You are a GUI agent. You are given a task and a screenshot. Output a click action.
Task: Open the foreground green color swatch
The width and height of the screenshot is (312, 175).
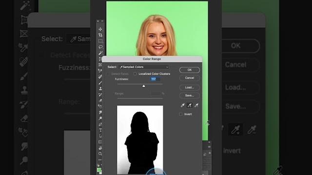click(99, 170)
